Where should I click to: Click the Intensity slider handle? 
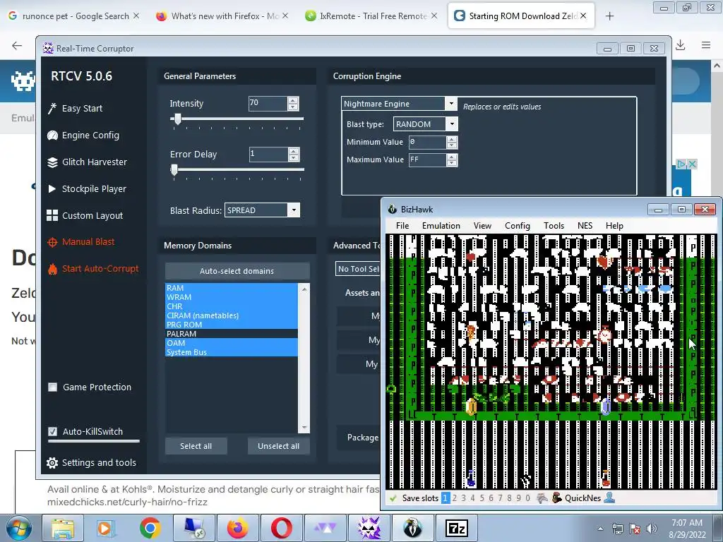tap(177, 119)
